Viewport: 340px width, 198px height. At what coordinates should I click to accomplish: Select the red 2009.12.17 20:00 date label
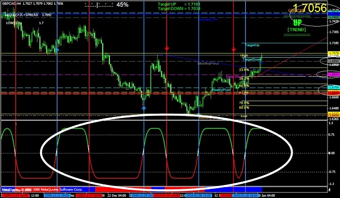click(89, 196)
